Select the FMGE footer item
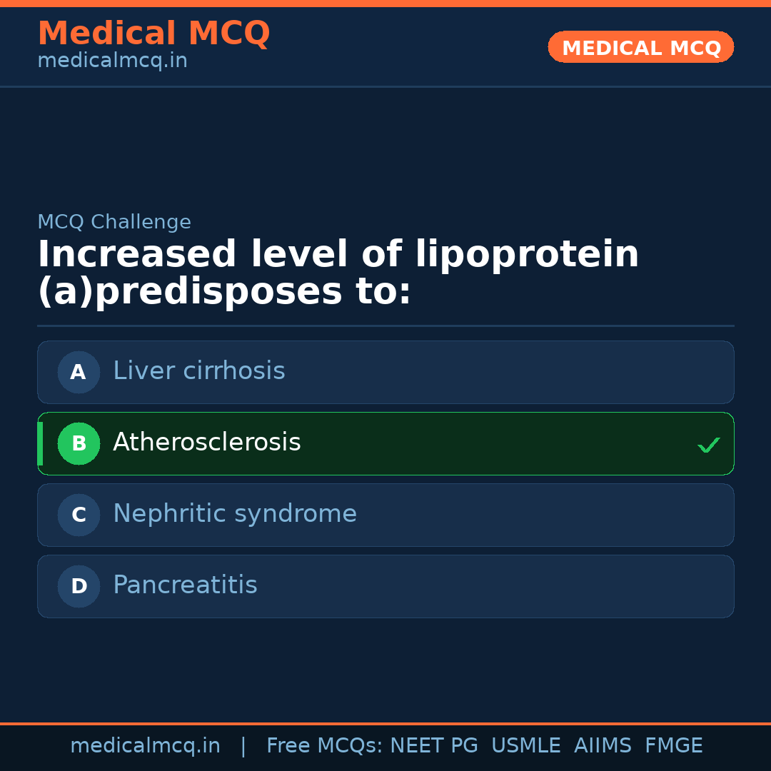The image size is (771, 771). (673, 746)
